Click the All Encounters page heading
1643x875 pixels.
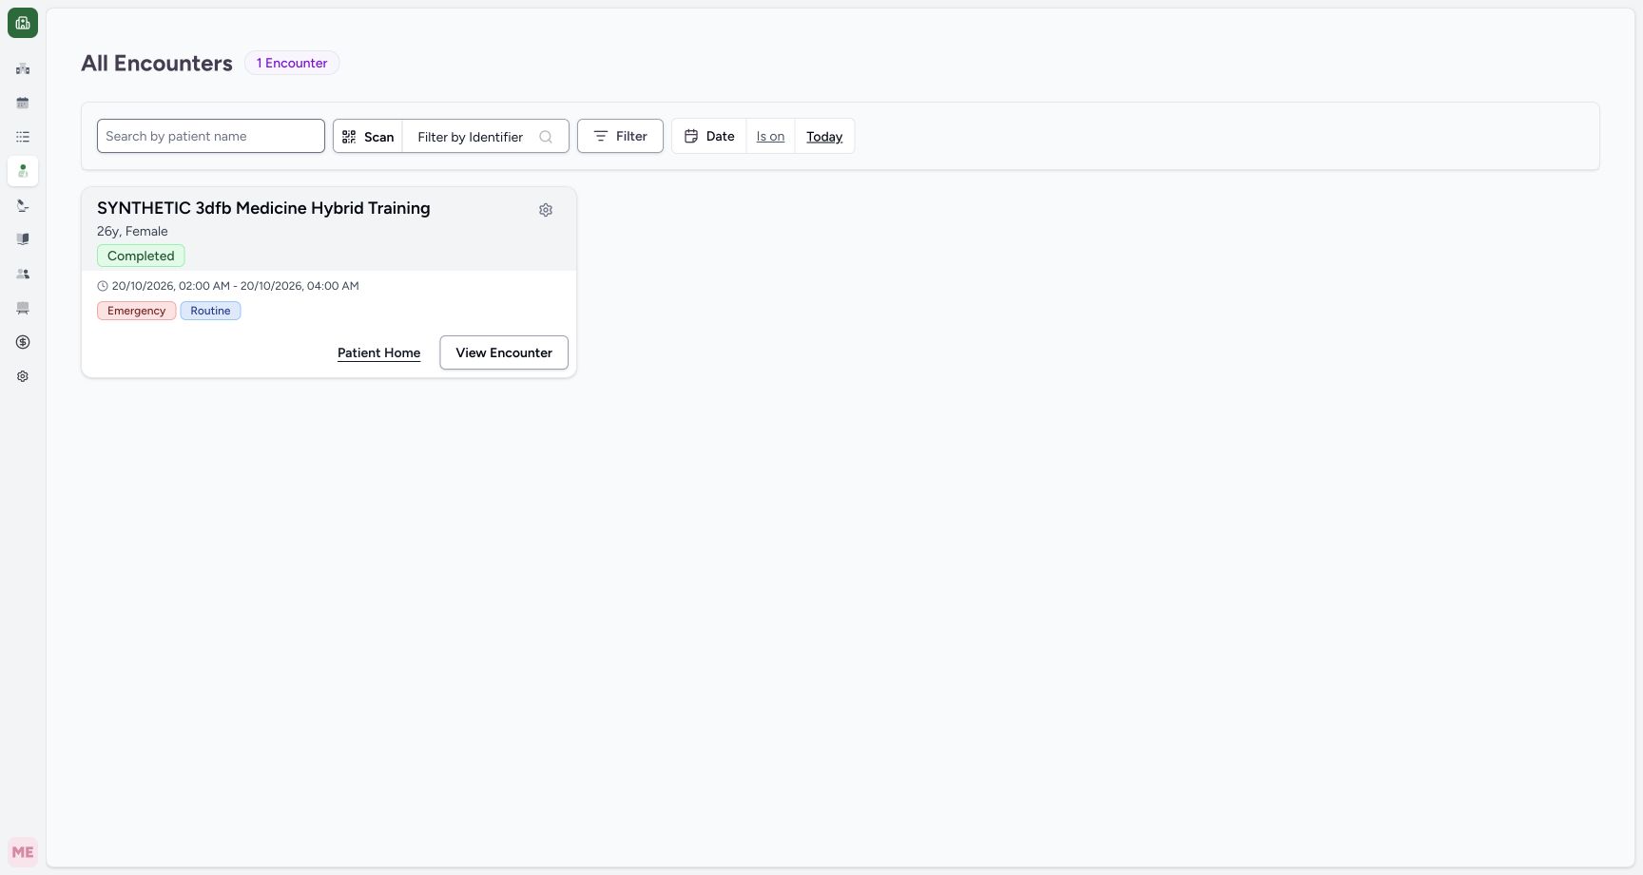[x=157, y=64]
